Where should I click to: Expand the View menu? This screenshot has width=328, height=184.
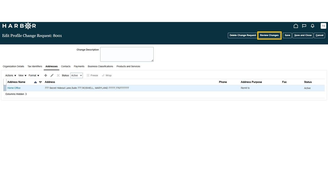22,75
